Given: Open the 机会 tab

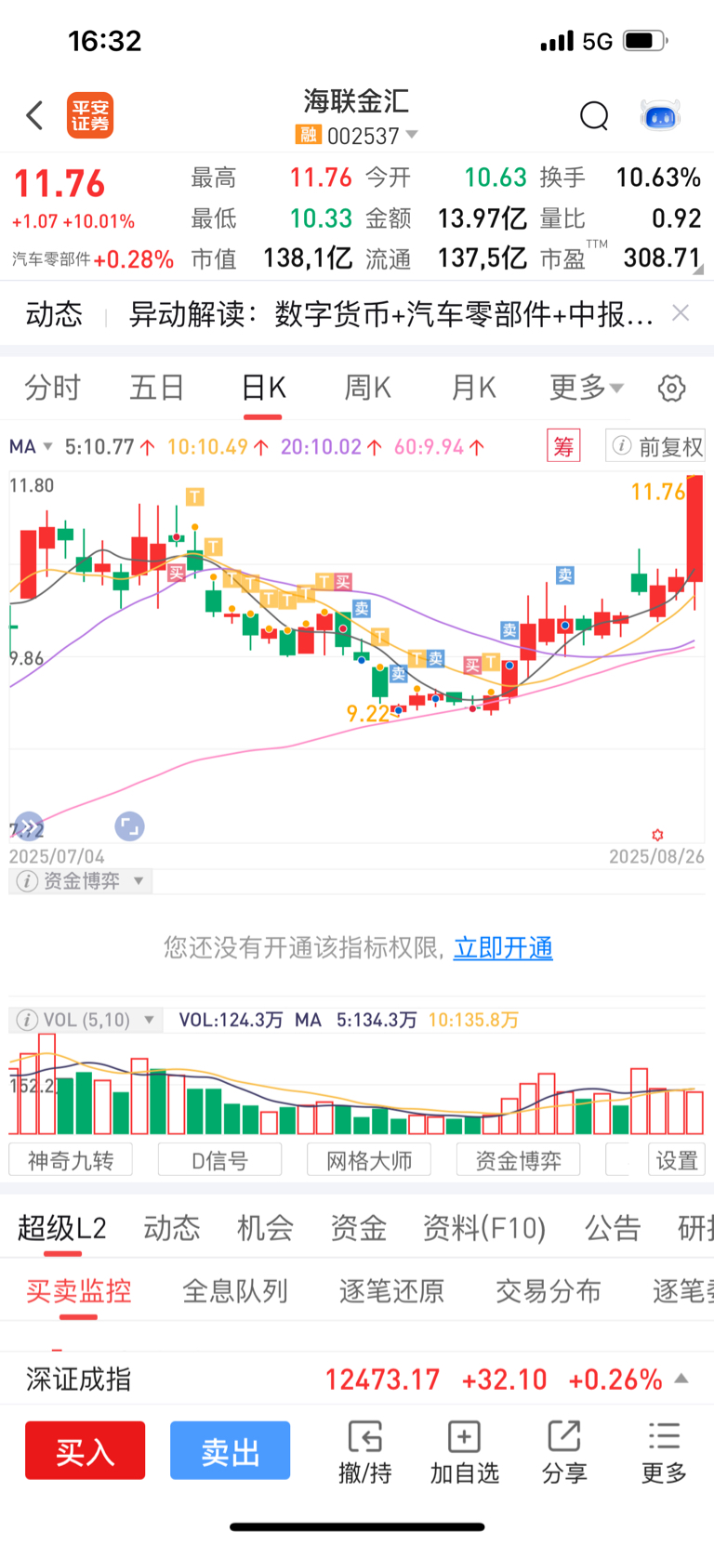Looking at the screenshot, I should coord(265,1229).
